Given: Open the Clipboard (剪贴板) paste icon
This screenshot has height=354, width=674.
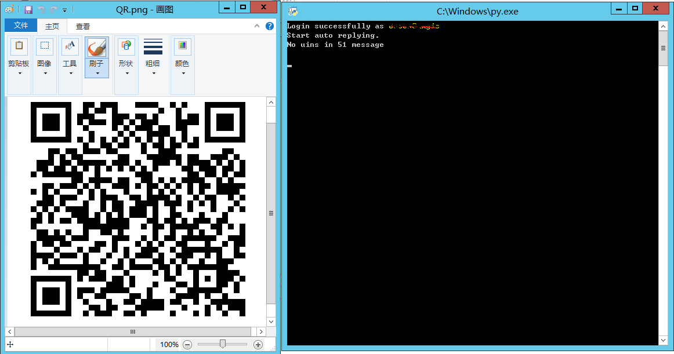Looking at the screenshot, I should 19,46.
